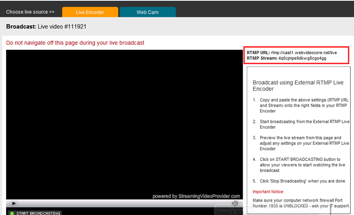Screen dimensions: 354x215
Task: Click the 'firewall Port Number 1935' notice text
Action: click(x=301, y=203)
